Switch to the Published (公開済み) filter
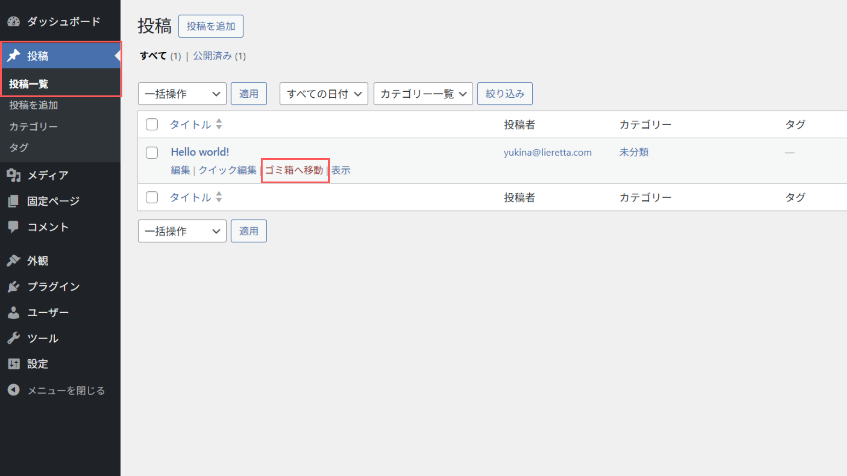Screen dimensions: 847x476 click(212, 56)
